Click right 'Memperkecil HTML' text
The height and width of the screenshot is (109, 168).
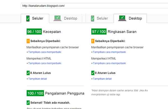[104, 59]
